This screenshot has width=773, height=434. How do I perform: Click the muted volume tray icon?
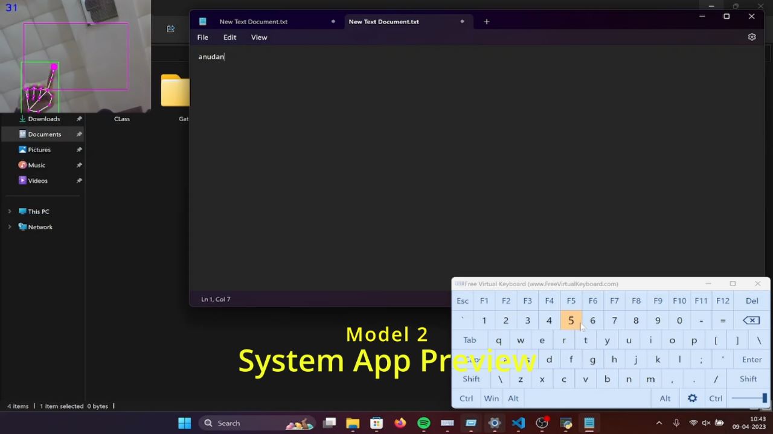[706, 423]
